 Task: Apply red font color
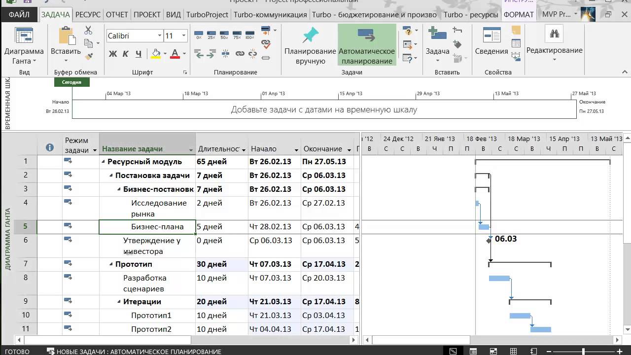175,53
